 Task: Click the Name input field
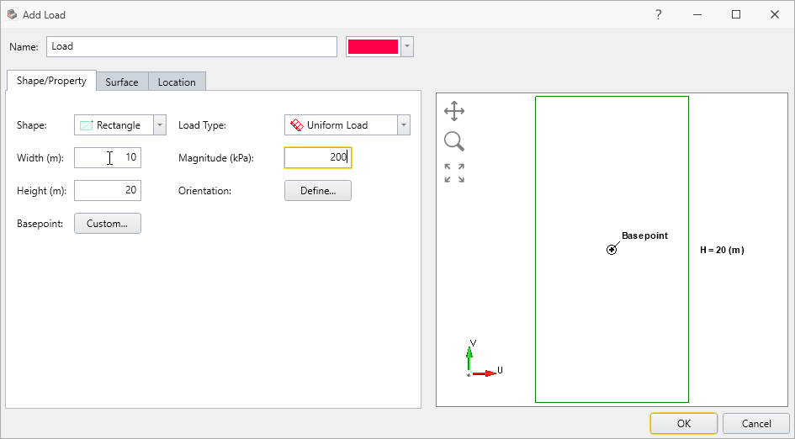(192, 46)
